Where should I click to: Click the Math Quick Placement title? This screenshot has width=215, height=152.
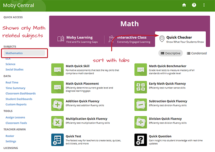click(82, 83)
